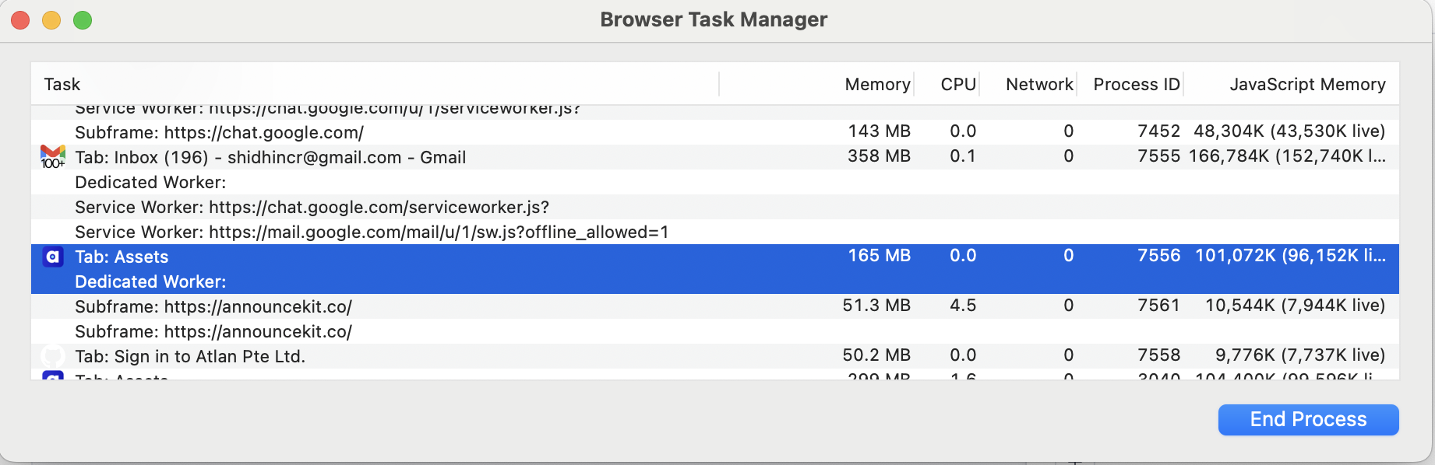This screenshot has height=465, width=1435.
Task: Sort by the Memory column header
Action: click(x=877, y=84)
